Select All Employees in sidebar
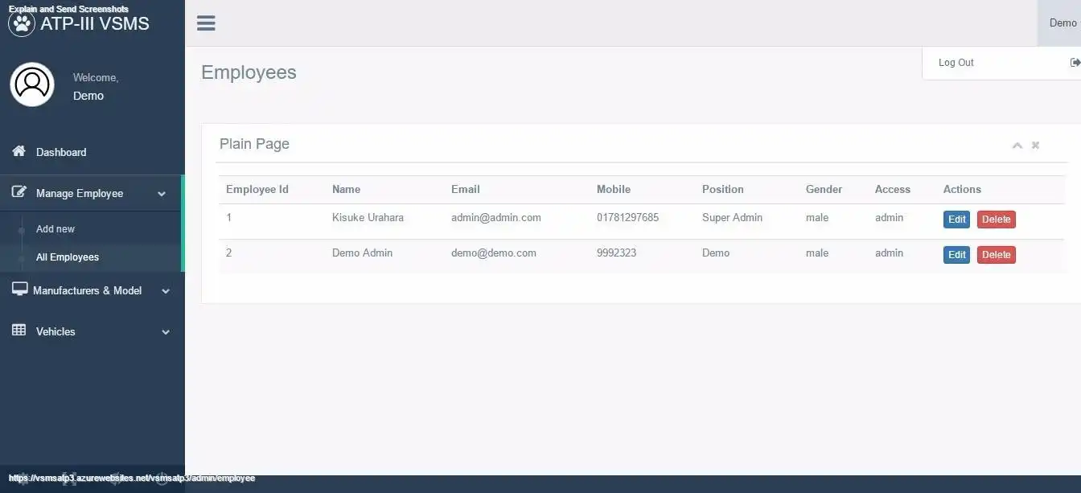Viewport: 1081px width, 493px height. pos(68,257)
